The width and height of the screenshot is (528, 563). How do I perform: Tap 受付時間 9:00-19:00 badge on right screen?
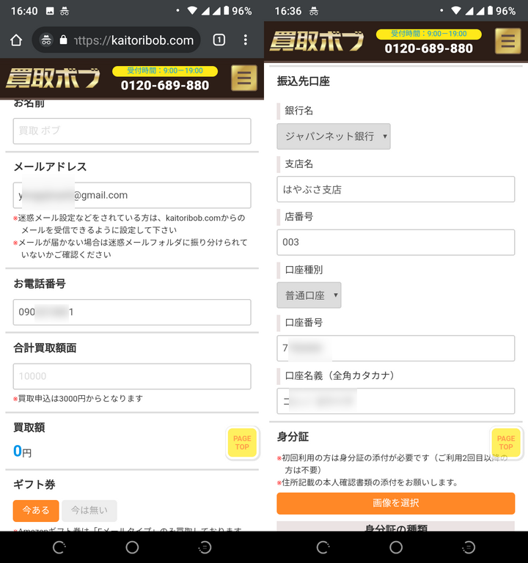428,34
